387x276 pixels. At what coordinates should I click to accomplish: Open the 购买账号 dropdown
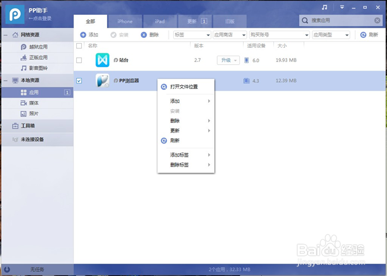tap(279, 35)
